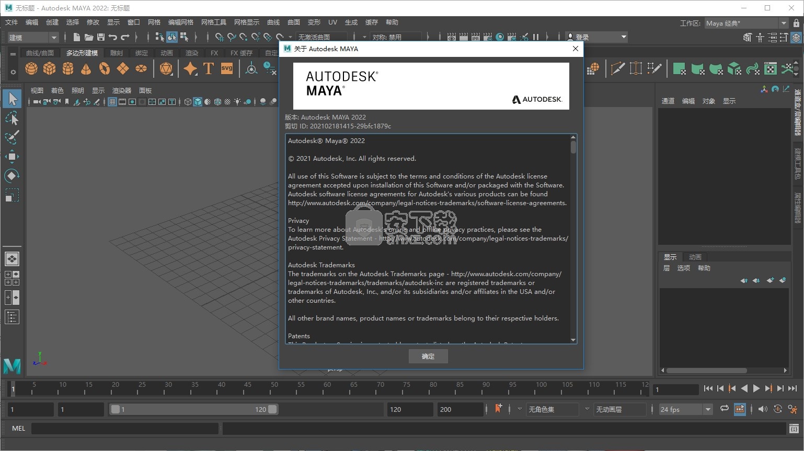804x451 pixels.
Task: Click the undo arrow icon
Action: pos(113,37)
